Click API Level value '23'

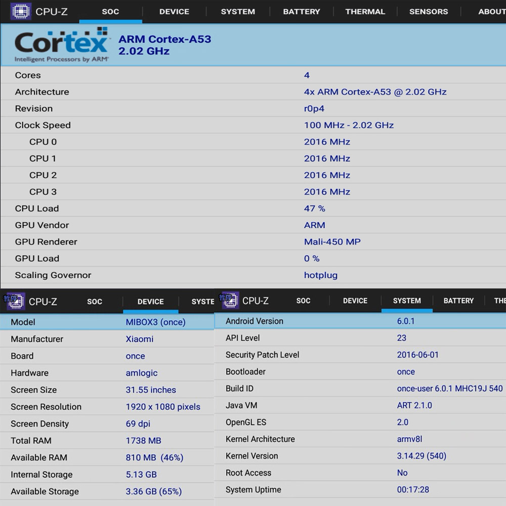pyautogui.click(x=401, y=338)
